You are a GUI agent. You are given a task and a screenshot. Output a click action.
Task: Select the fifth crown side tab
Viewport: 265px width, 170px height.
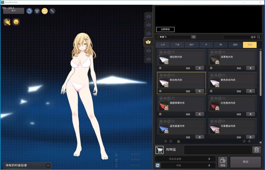[x=149, y=50]
